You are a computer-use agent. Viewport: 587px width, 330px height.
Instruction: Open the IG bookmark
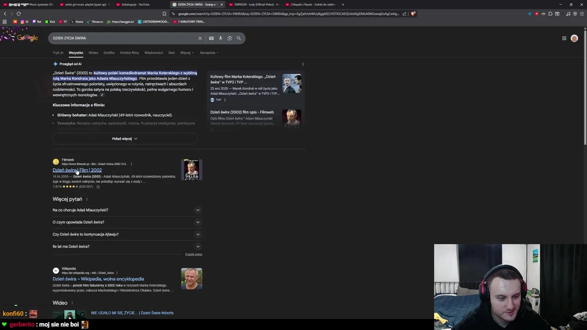pyautogui.click(x=24, y=22)
